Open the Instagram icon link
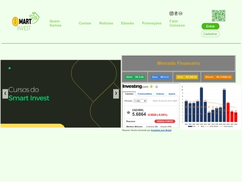242x182 pixels. [171, 13]
